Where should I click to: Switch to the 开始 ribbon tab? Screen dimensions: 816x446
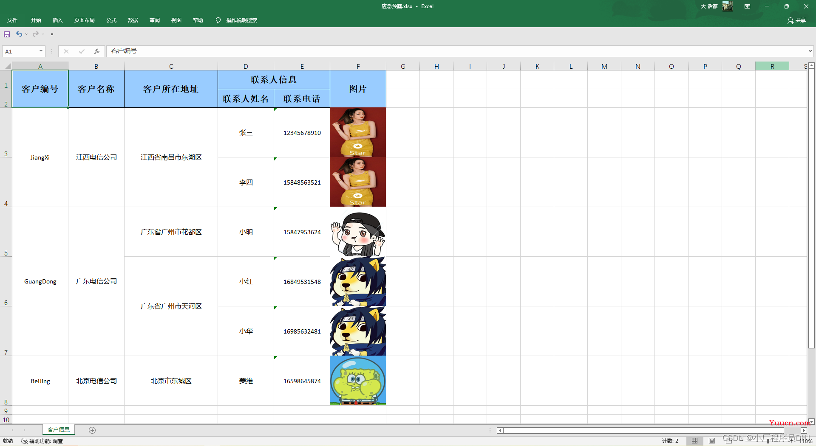[x=36, y=20]
